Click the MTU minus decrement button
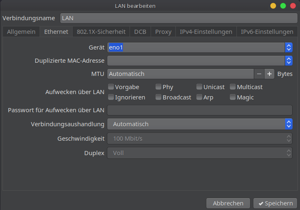The image size is (300, 210). (x=259, y=74)
